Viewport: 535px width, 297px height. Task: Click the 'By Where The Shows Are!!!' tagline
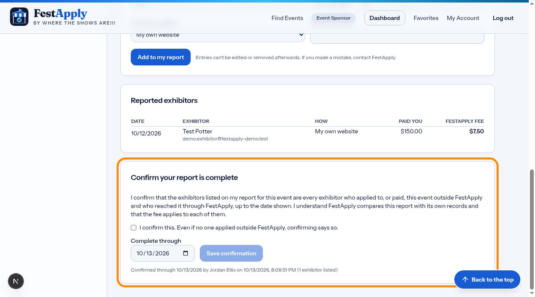(x=74, y=23)
